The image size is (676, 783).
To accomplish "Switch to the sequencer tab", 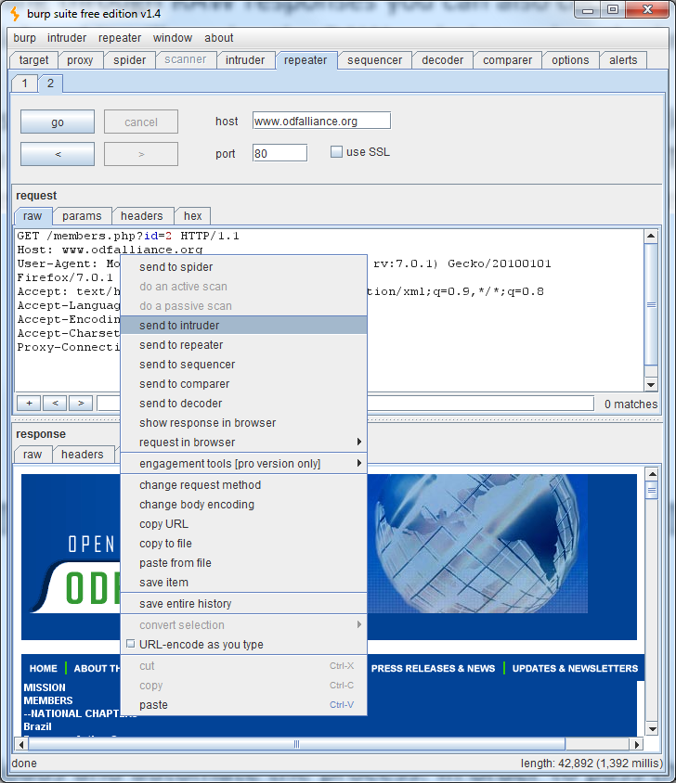I will 374,60.
